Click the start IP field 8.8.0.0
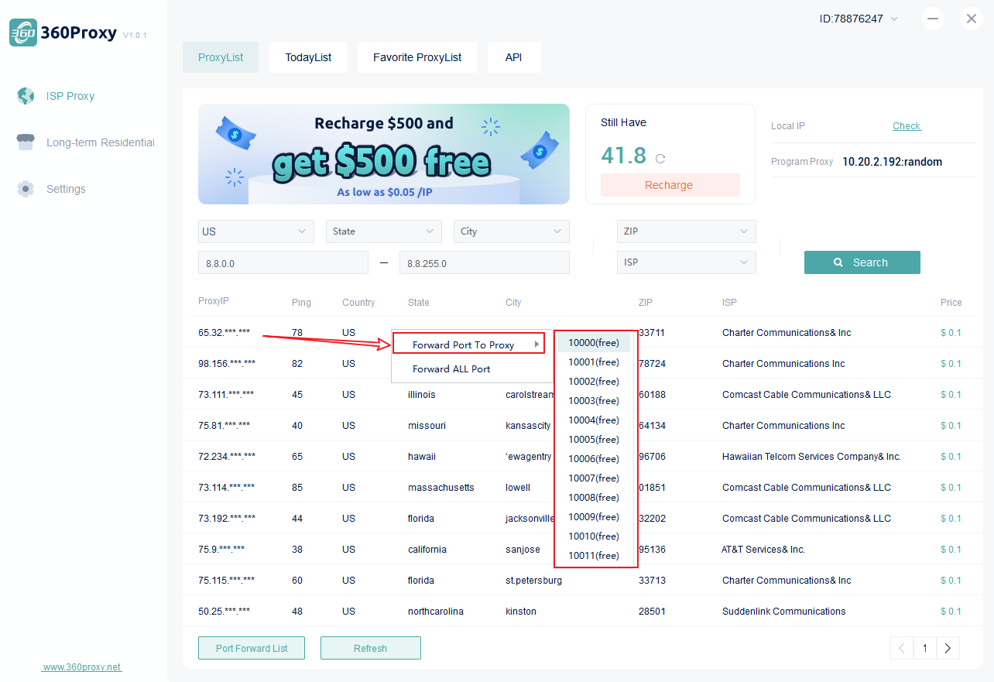 283,262
